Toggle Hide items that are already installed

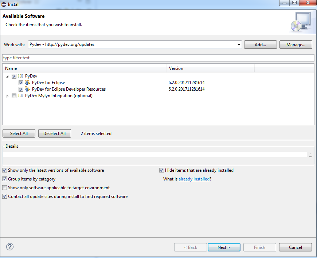point(161,170)
